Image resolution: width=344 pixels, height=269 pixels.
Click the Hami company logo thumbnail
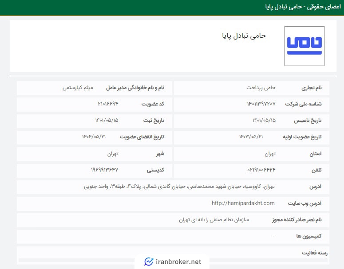click(304, 46)
